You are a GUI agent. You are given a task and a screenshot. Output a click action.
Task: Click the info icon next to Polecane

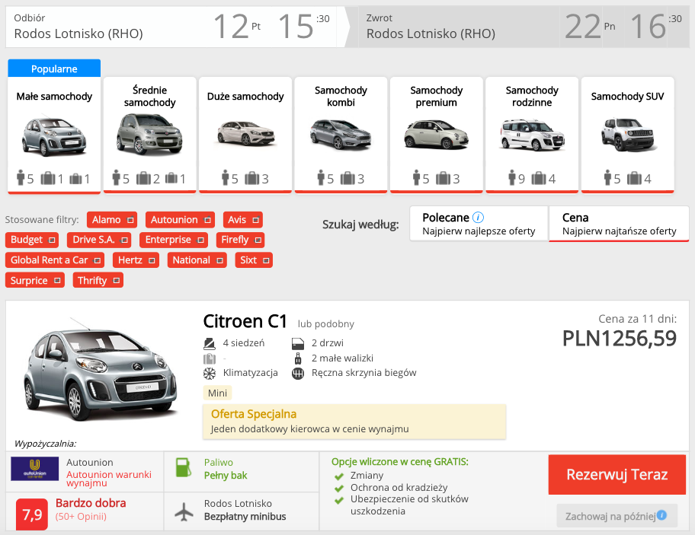point(478,218)
